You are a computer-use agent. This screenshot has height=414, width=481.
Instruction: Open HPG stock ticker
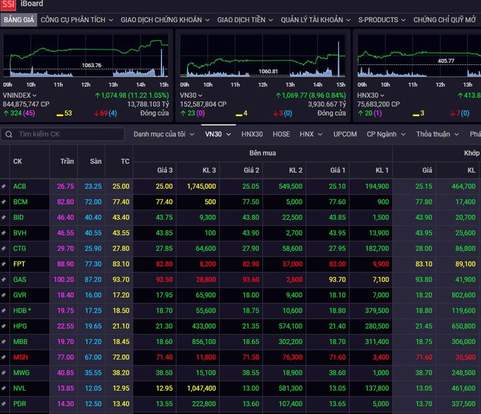(20, 327)
